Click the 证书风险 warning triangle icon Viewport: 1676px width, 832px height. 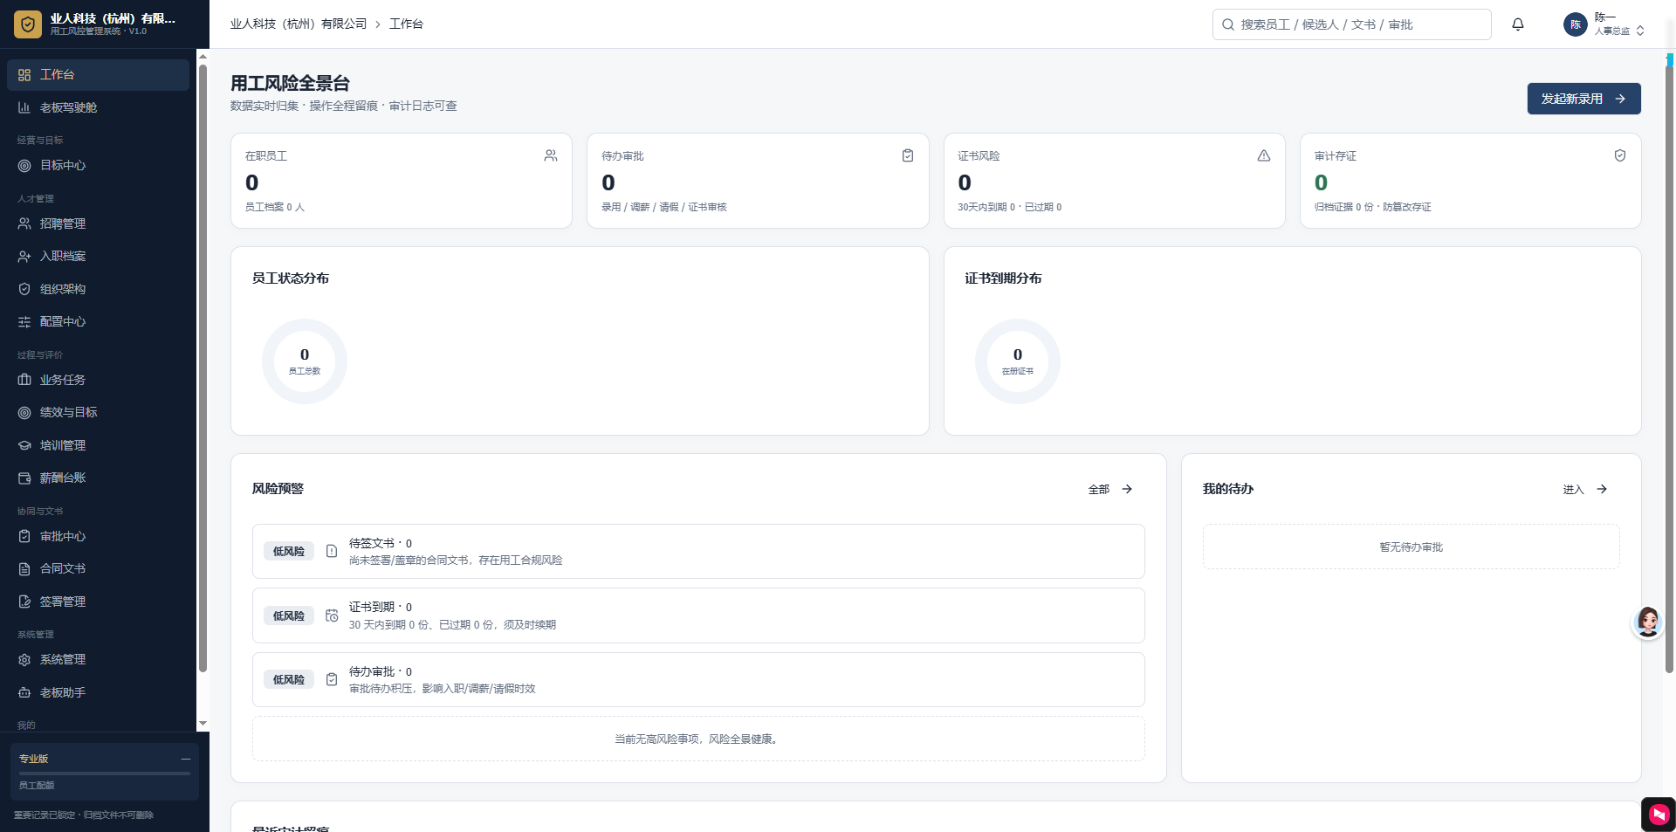1264,155
